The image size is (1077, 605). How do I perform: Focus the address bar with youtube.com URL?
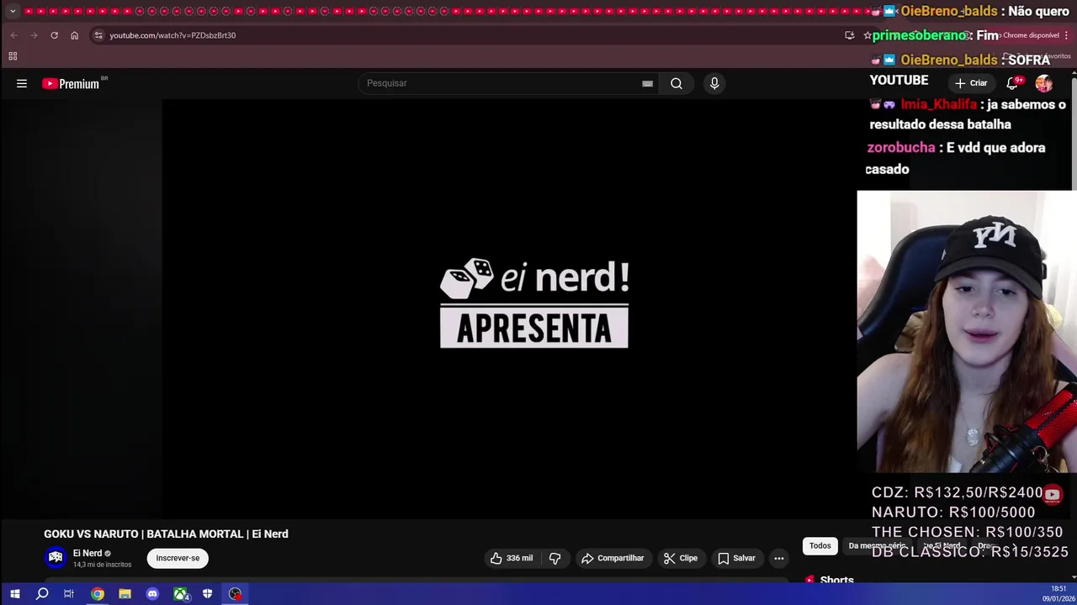tap(471, 35)
